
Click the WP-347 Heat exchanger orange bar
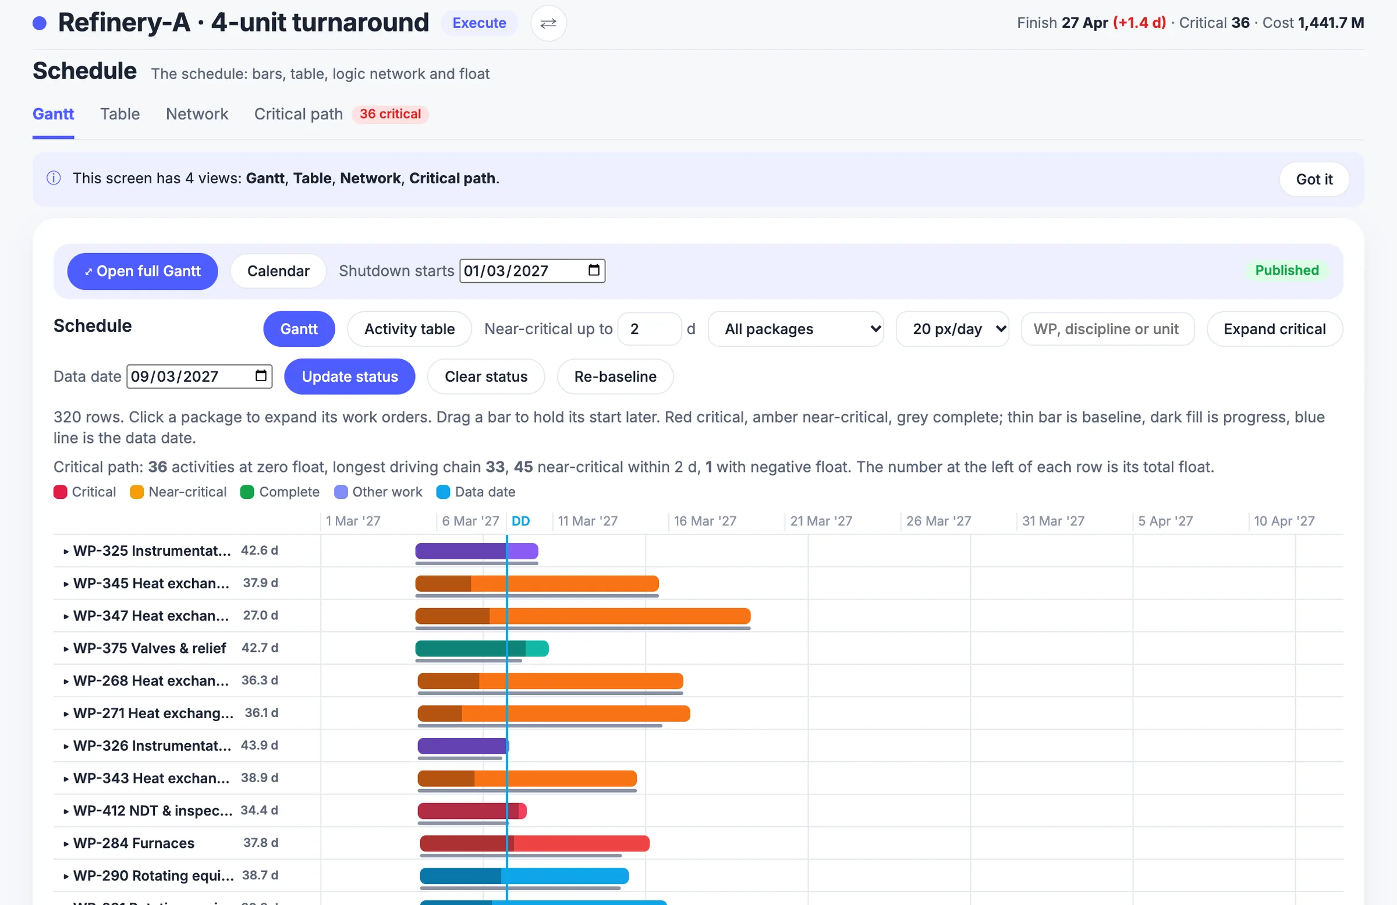[x=582, y=616]
